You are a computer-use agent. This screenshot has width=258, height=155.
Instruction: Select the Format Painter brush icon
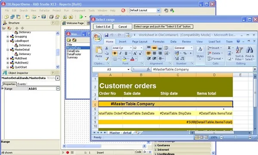[x=107, y=58]
